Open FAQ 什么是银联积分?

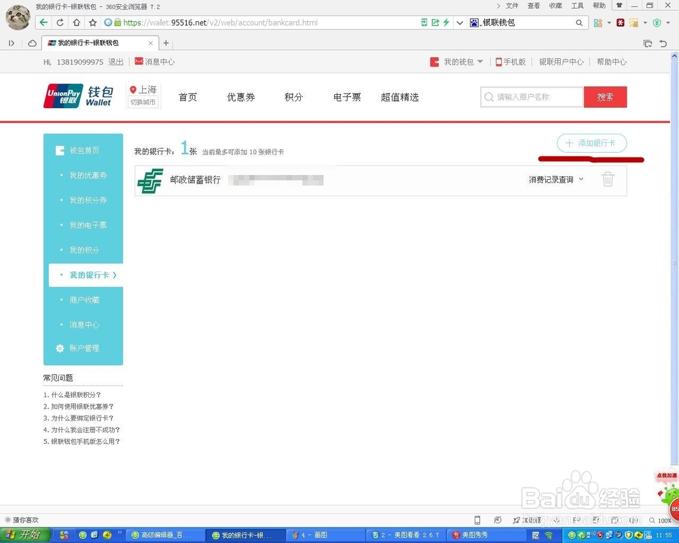pos(72,394)
